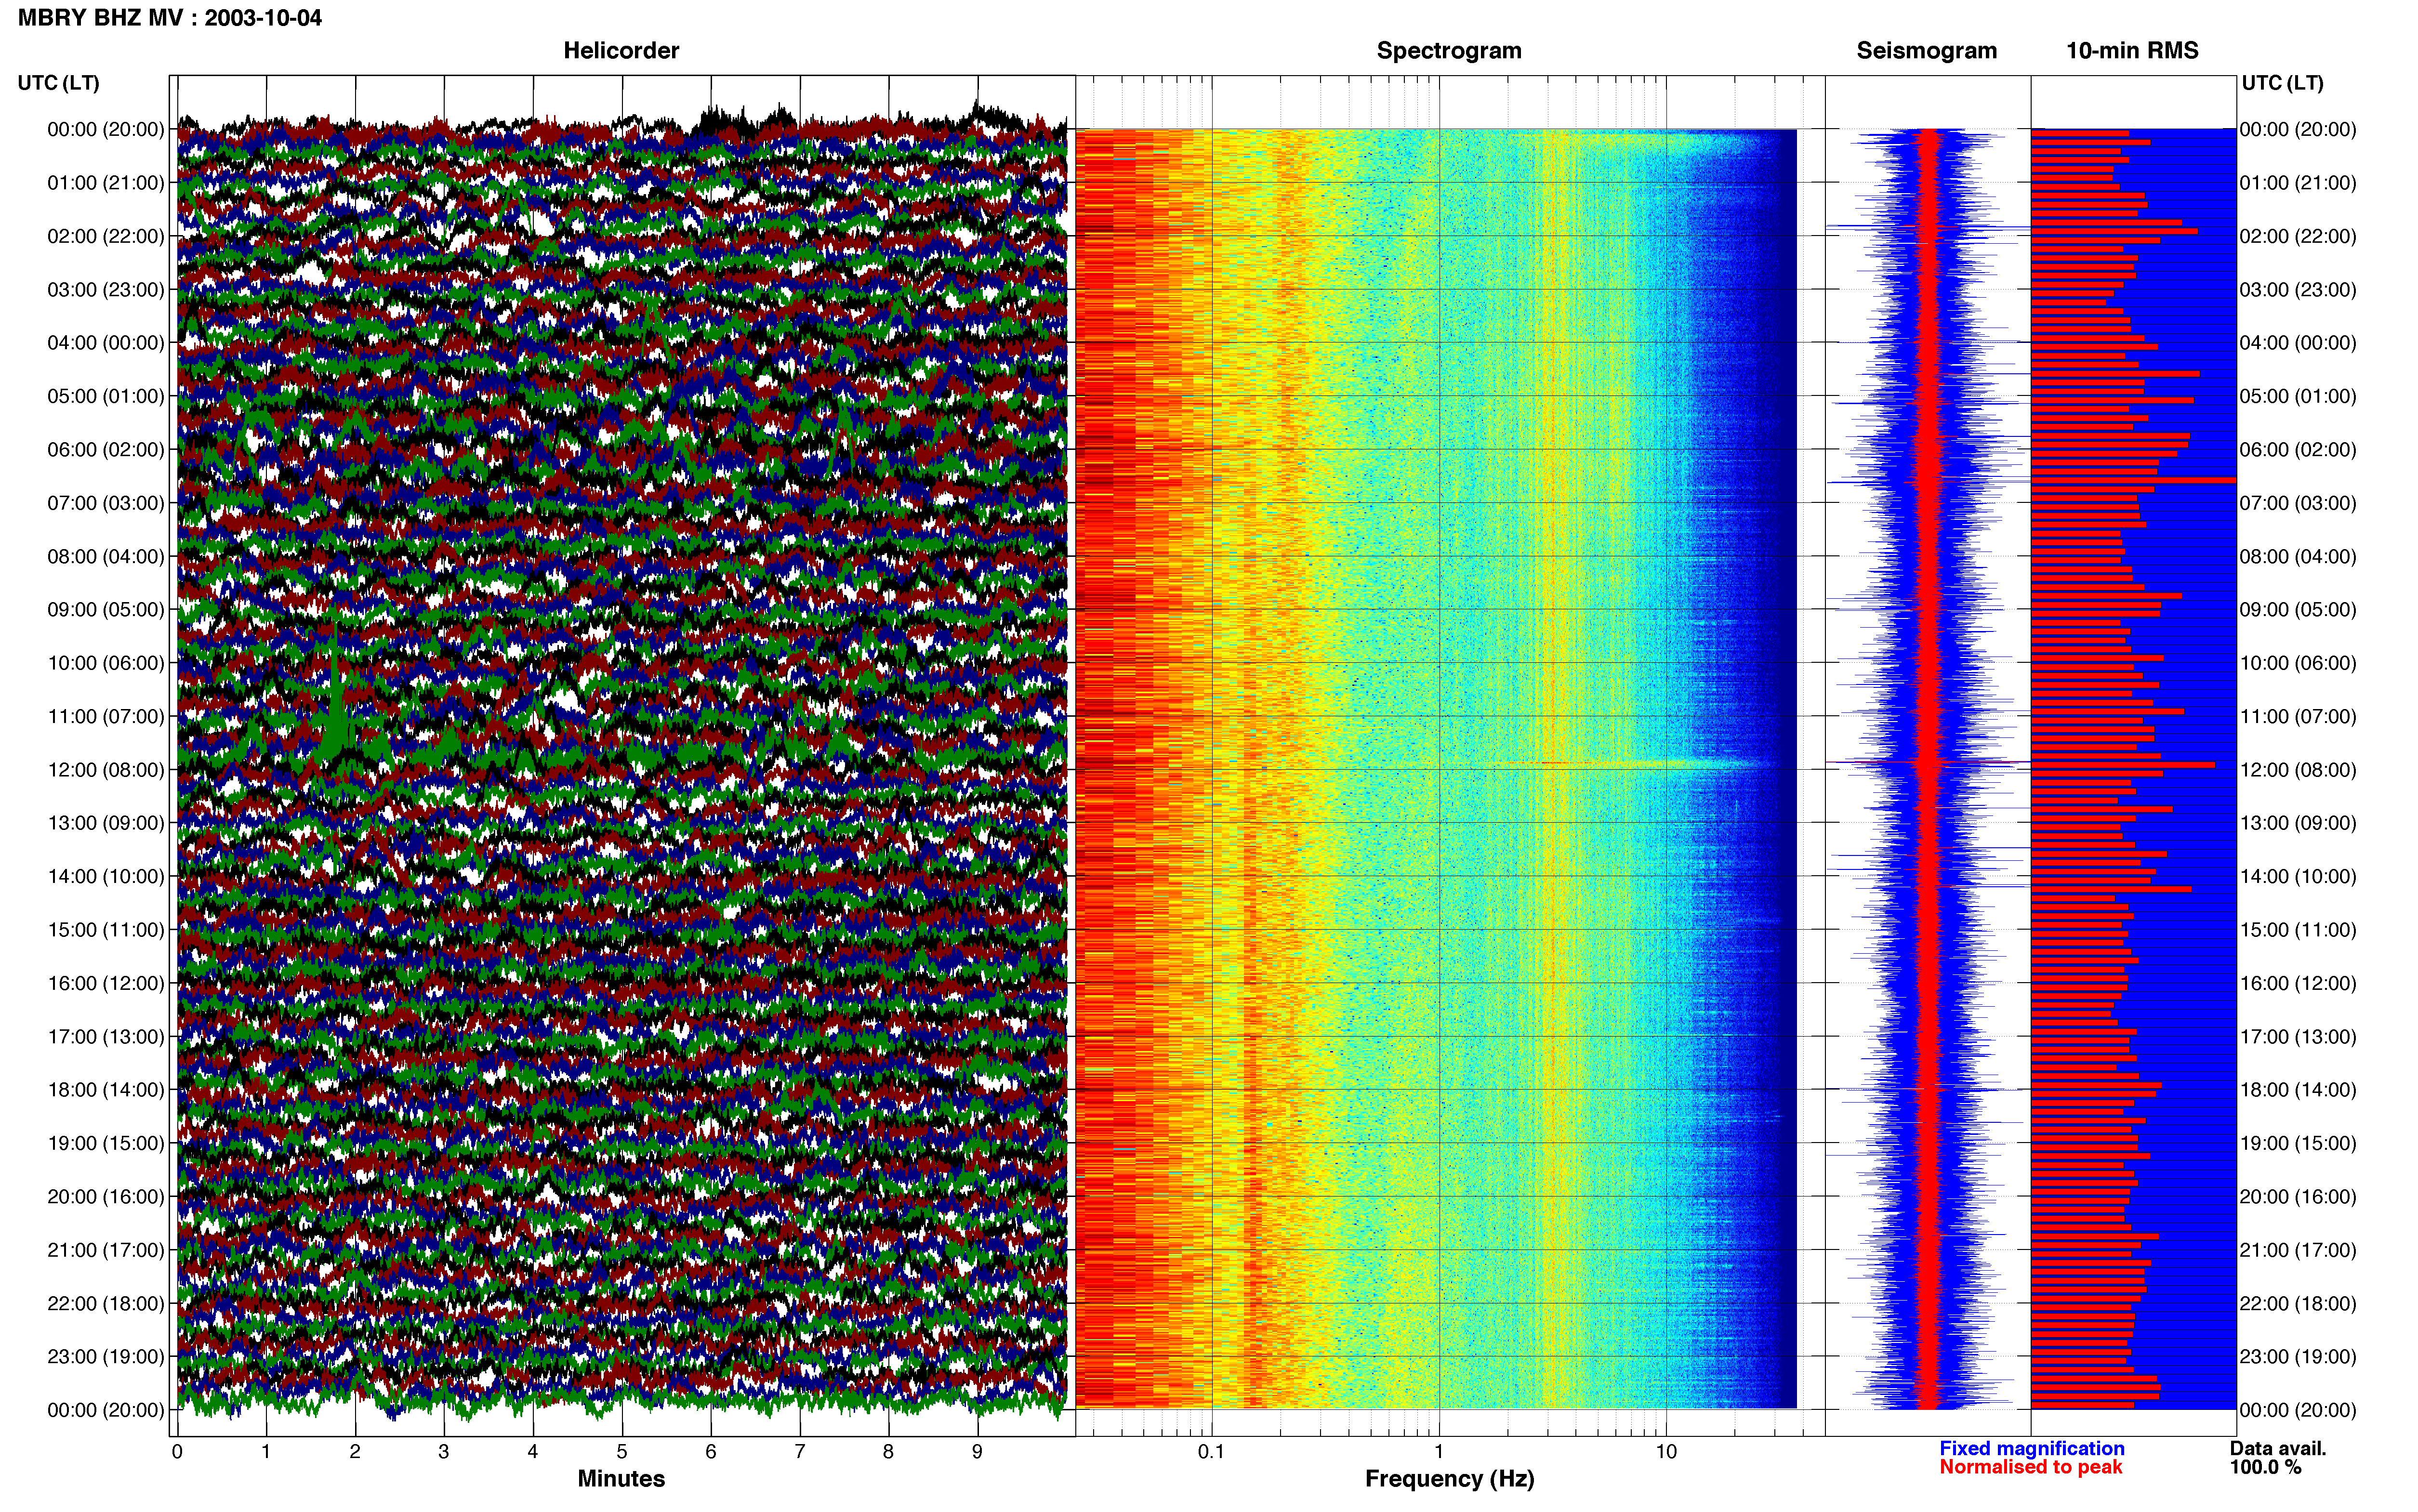Click the 2 tick on Minutes axis
This screenshot has width=2418, height=1512.
point(355,1452)
